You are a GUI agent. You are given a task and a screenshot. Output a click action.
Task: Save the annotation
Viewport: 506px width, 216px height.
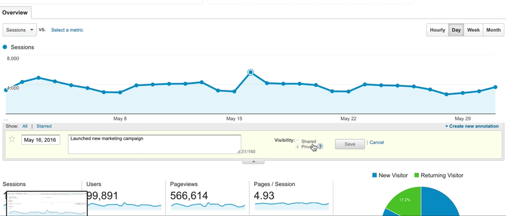pyautogui.click(x=350, y=144)
